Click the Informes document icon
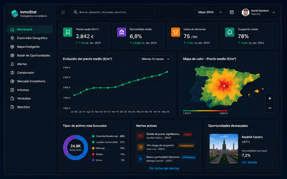 pyautogui.click(x=12, y=90)
